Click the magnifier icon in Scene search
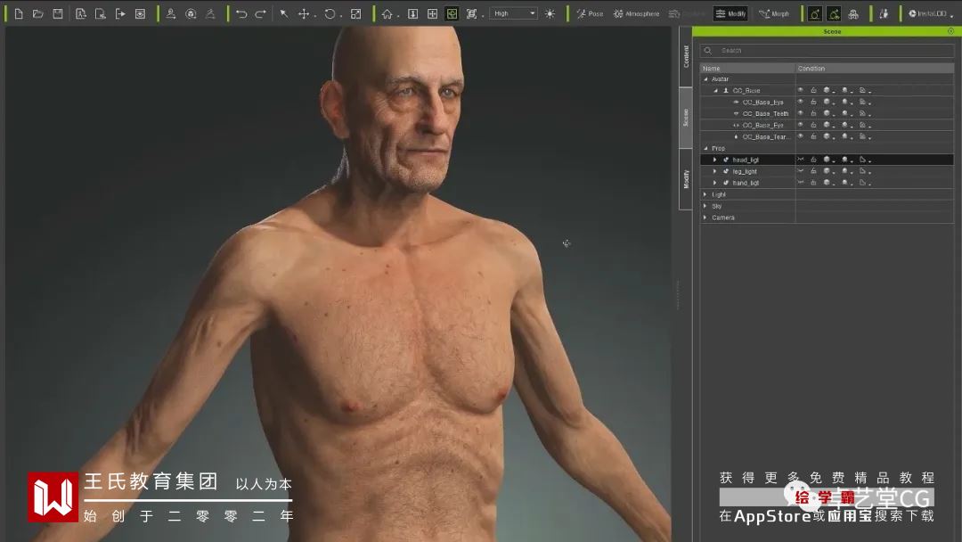962x542 pixels. coord(708,50)
